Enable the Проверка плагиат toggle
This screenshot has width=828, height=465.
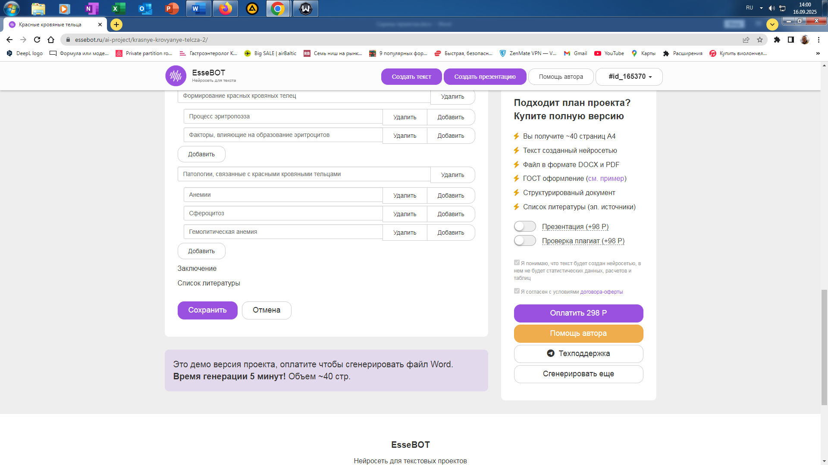coord(524,241)
